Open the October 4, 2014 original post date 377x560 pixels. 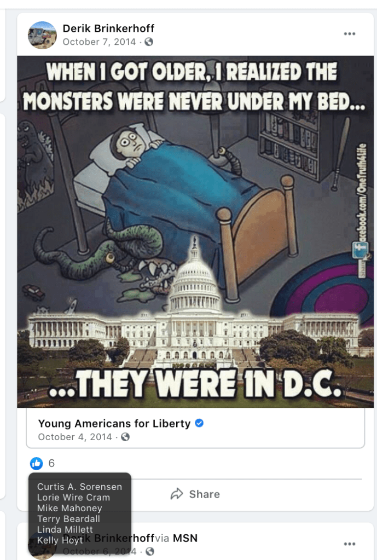click(x=75, y=437)
